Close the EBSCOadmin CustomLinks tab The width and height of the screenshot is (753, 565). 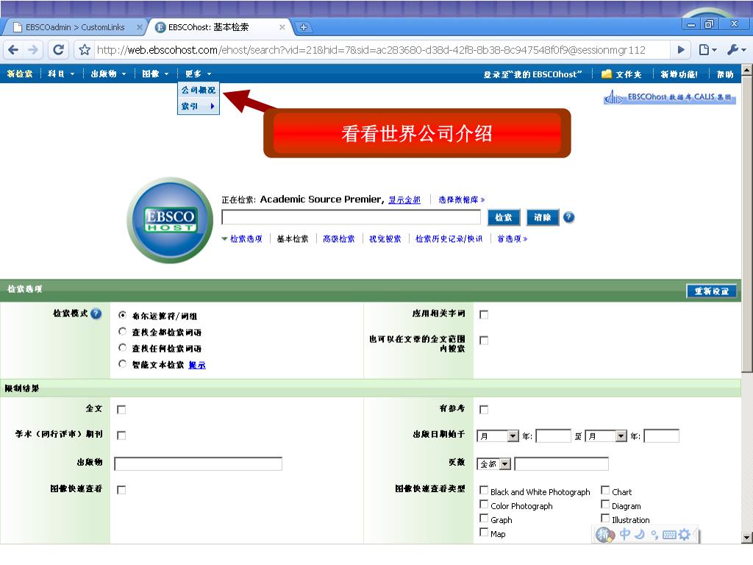tap(139, 27)
